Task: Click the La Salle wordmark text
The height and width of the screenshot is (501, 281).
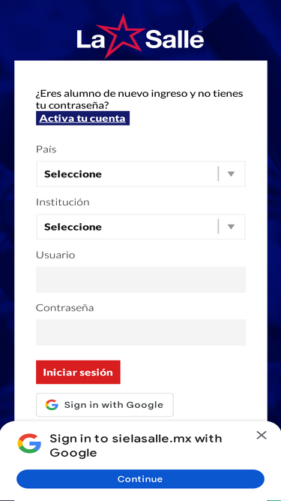Action: [141, 40]
